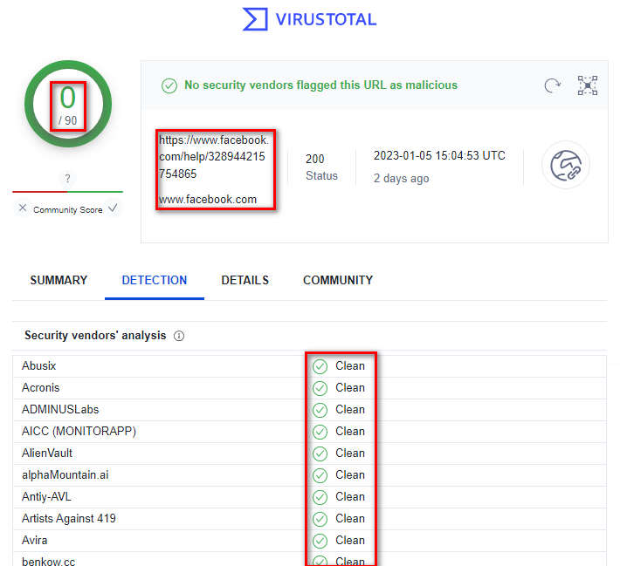Select the alphaMountain.ai vendor name

pos(65,474)
